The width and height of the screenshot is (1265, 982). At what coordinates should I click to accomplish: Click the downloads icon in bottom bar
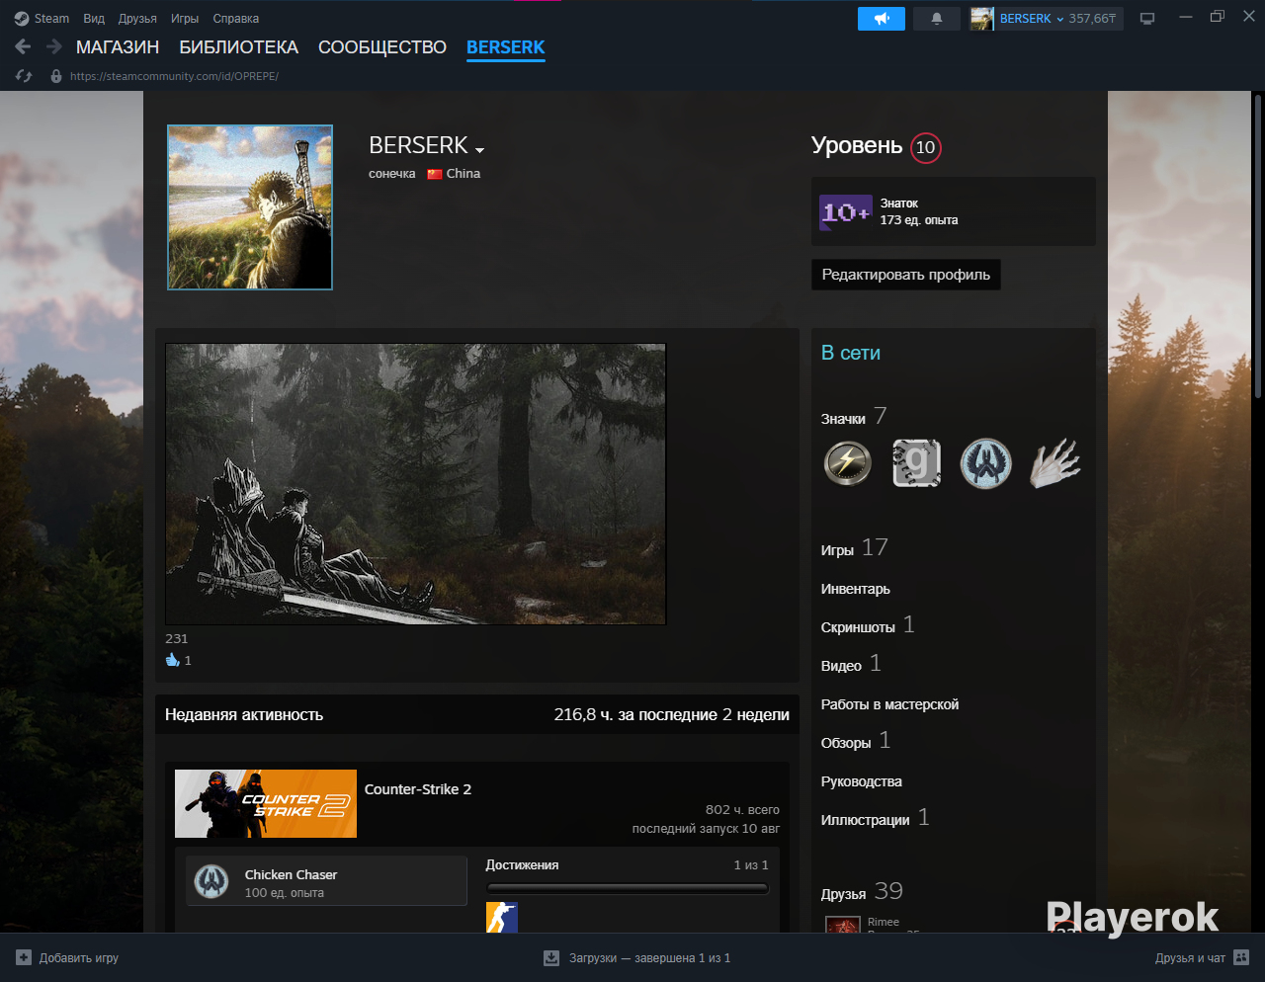coord(551,957)
